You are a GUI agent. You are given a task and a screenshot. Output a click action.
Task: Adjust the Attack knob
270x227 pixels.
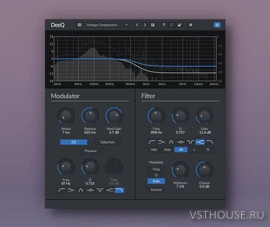click(x=66, y=116)
